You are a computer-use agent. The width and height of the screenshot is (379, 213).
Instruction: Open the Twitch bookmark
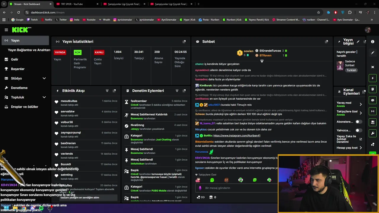tap(32, 20)
